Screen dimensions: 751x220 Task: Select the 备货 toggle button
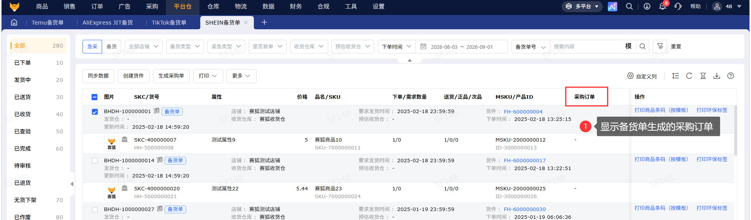112,46
